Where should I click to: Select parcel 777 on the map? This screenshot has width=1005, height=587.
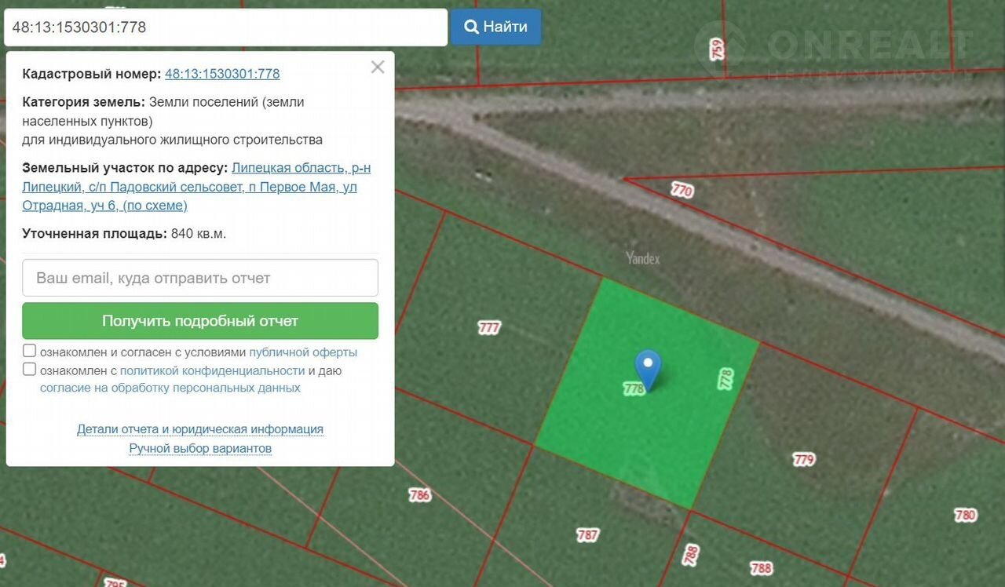[x=488, y=328]
